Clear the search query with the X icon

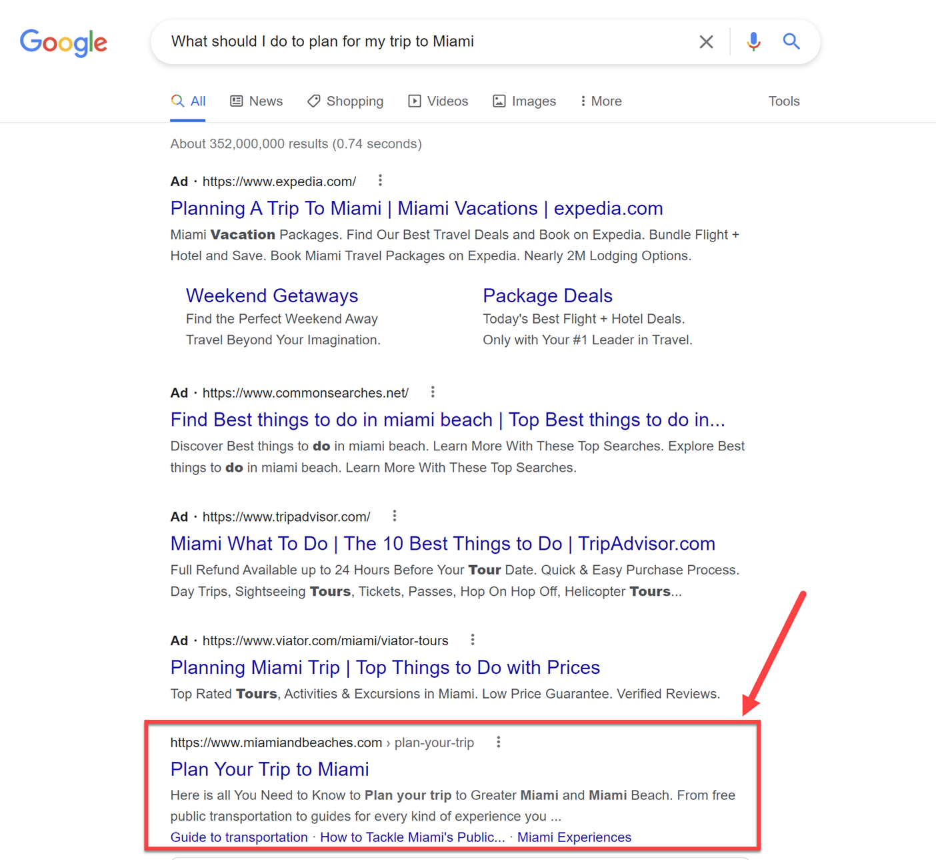click(x=706, y=42)
